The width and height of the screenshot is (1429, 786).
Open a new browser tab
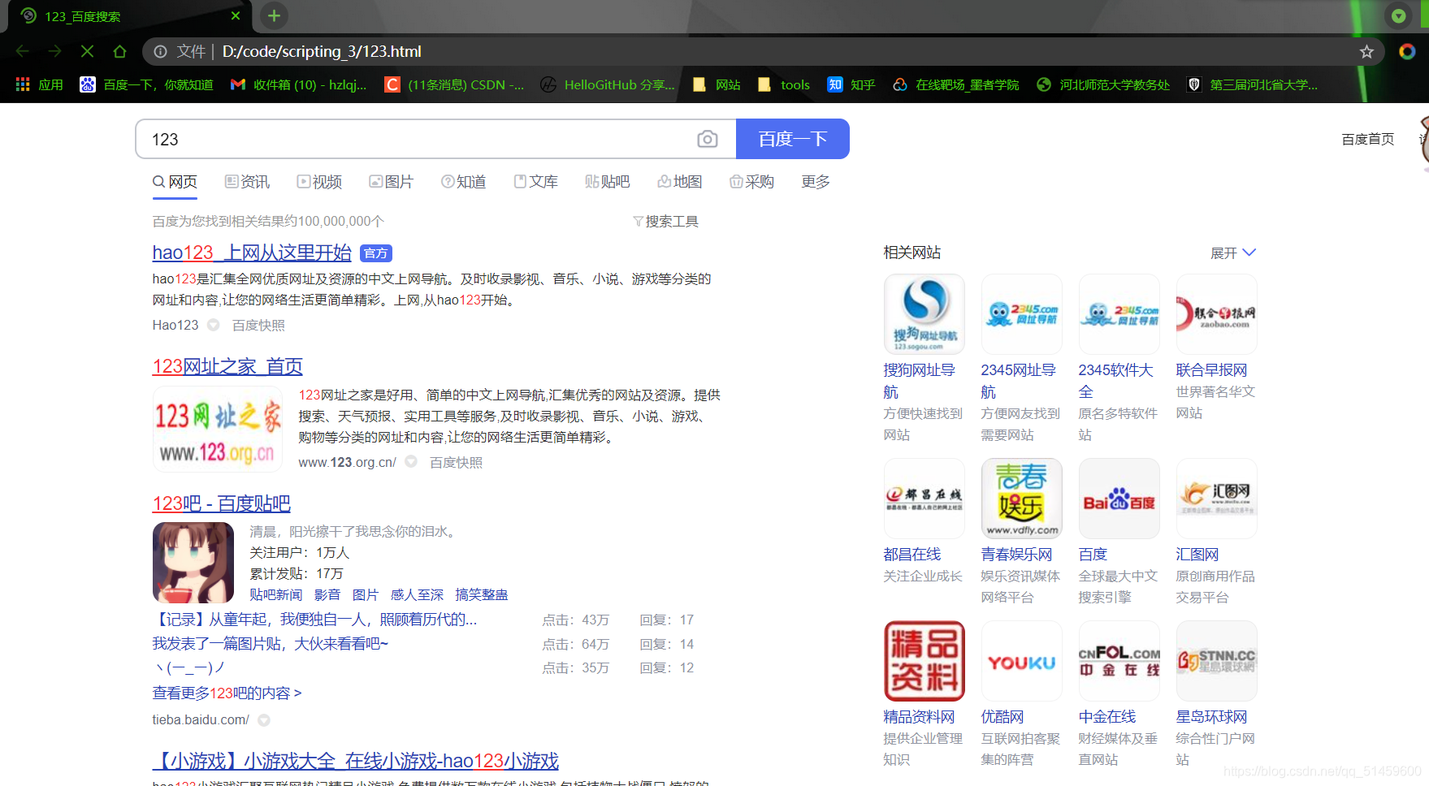click(x=274, y=15)
